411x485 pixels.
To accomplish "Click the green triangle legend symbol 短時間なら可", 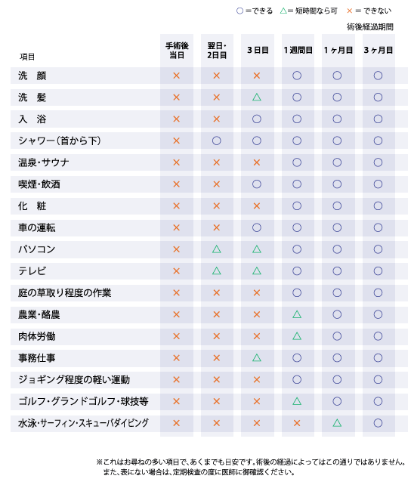I will point(283,11).
